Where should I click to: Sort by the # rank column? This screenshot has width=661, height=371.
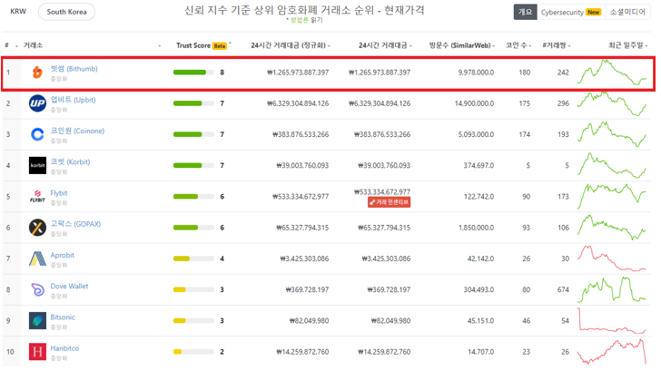[x=6, y=45]
